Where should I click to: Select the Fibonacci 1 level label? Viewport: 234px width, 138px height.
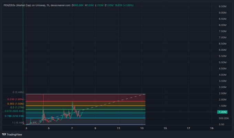(18, 123)
